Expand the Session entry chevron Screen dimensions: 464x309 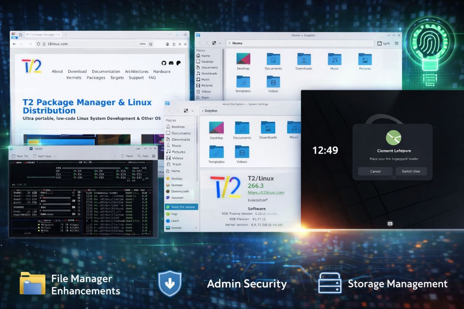[x=196, y=228]
